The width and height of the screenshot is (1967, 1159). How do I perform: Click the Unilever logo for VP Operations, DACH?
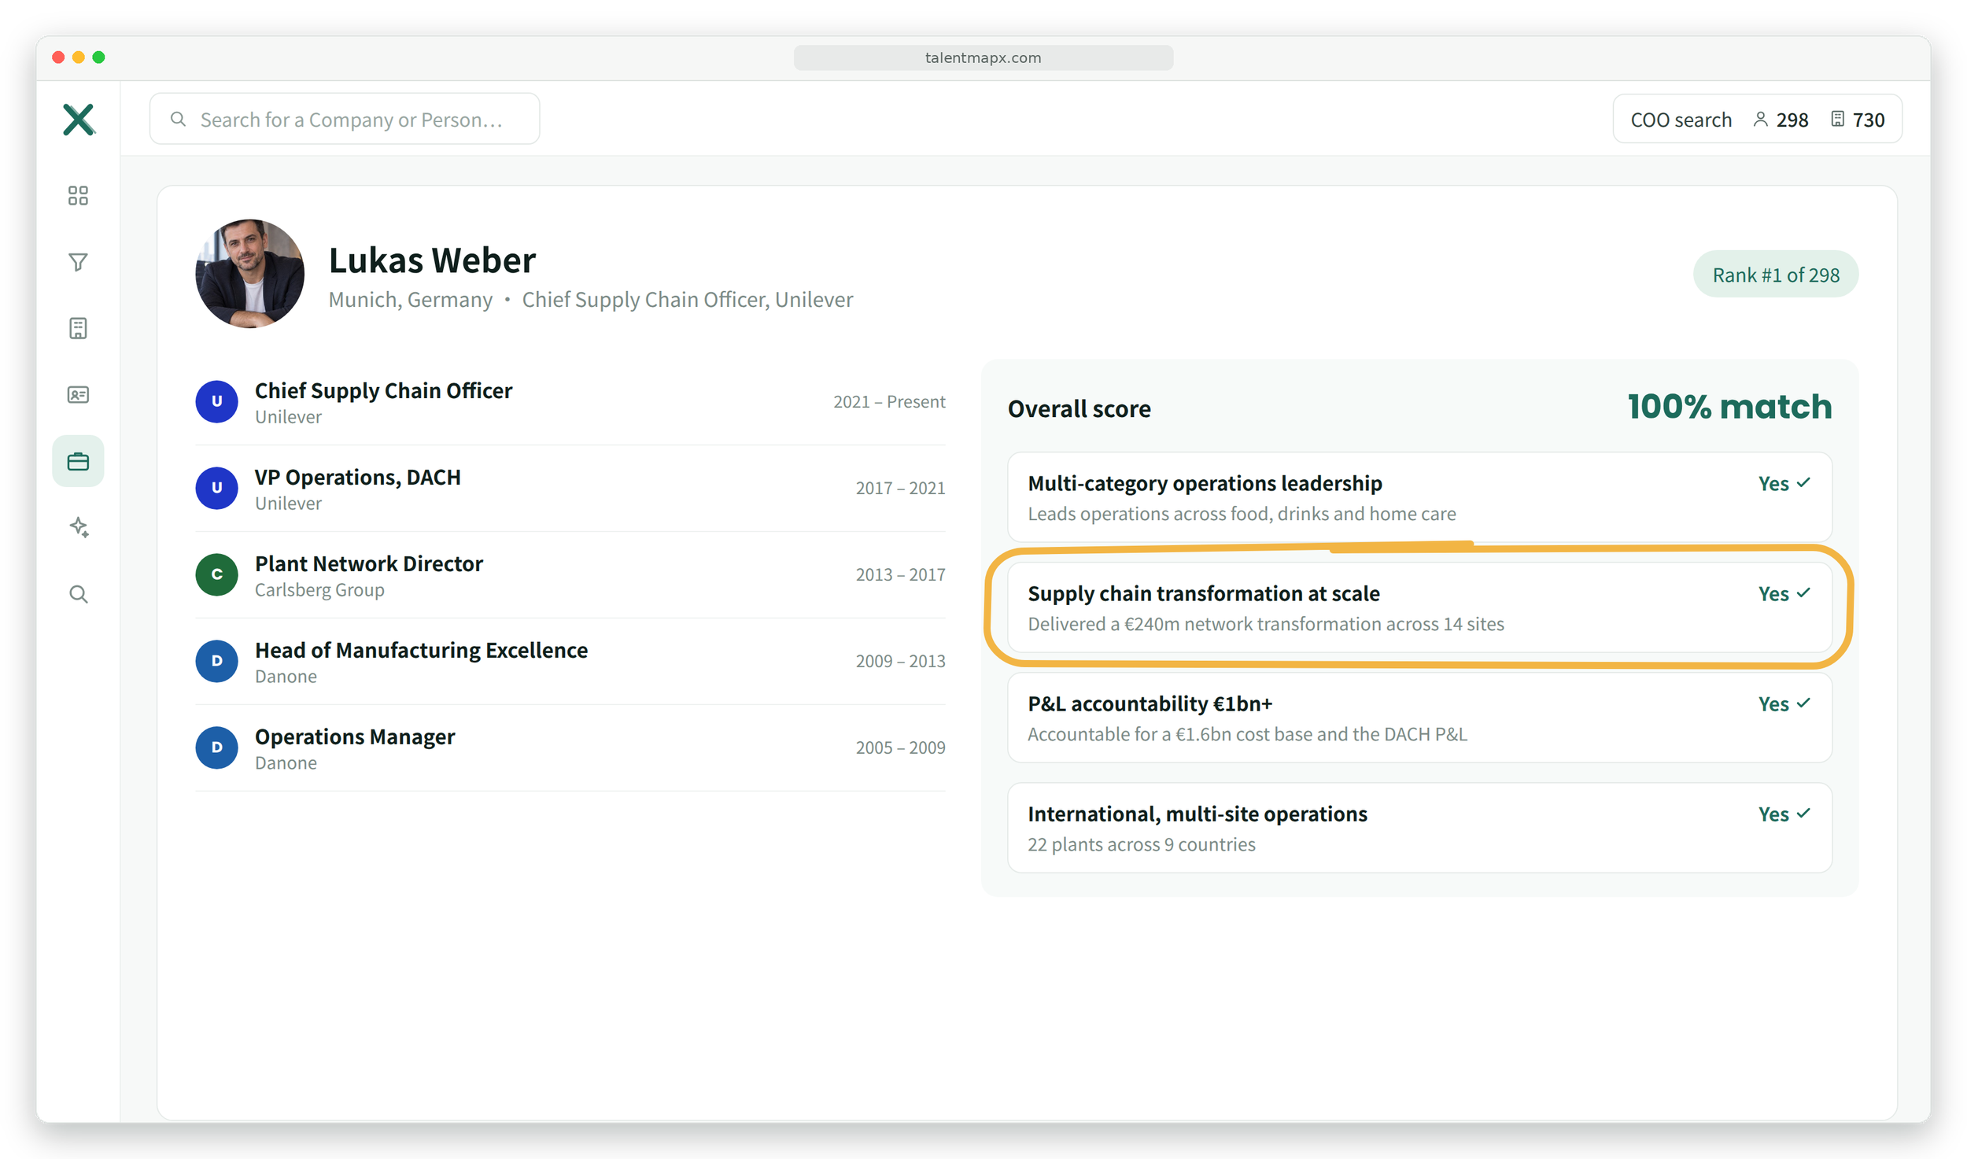click(216, 488)
